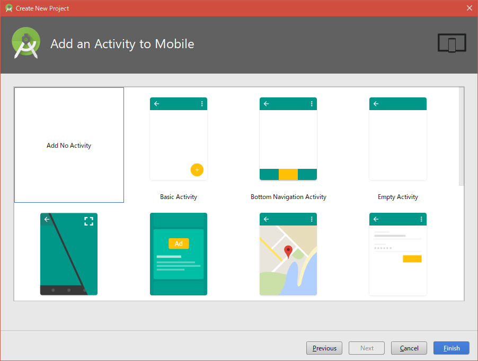The width and height of the screenshot is (478, 361).
Task: Select the Bottom Navigation Activity template
Action: (288, 139)
